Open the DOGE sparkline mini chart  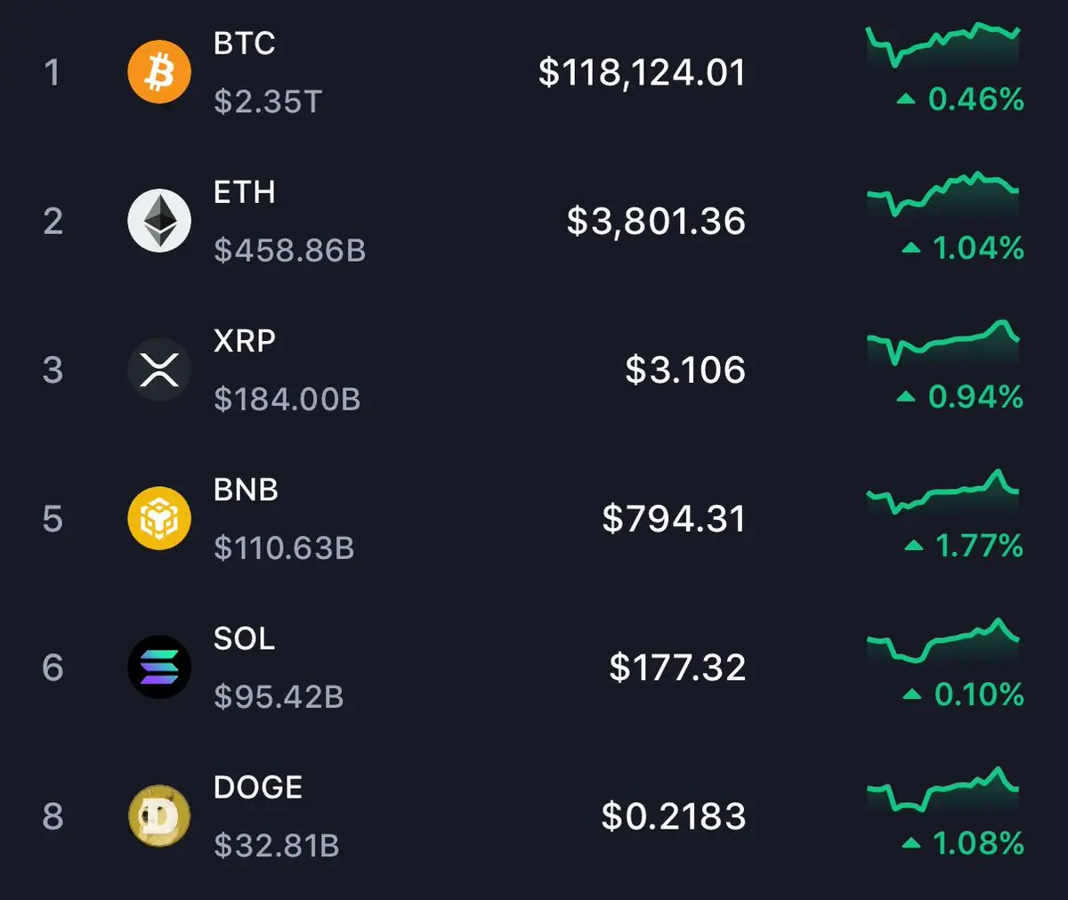click(x=943, y=790)
